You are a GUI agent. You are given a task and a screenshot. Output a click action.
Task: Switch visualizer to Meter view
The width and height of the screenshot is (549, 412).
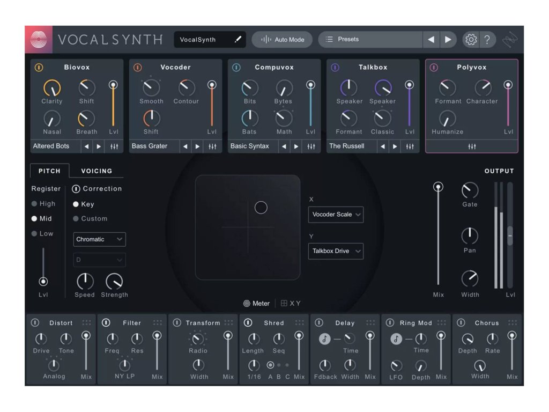click(x=257, y=304)
